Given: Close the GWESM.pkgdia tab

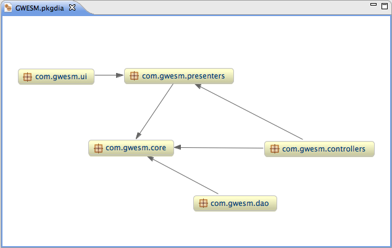Looking at the screenshot, I should pos(72,7).
